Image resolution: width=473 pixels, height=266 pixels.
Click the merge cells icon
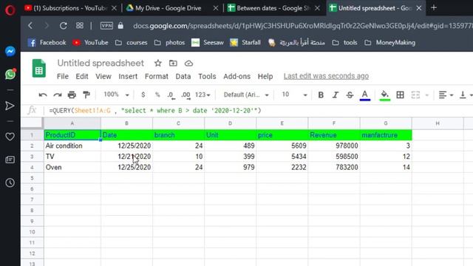point(415,95)
